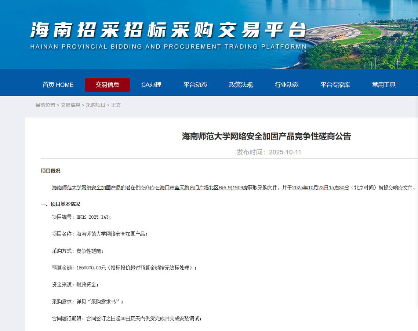The image size is (418, 331).
Task: Navigate to 行业动态 section
Action: pos(286,85)
